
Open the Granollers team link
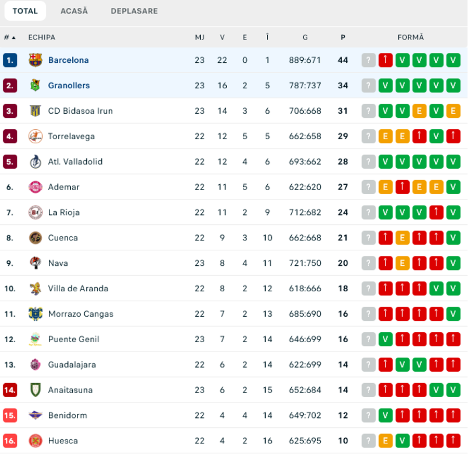click(69, 86)
